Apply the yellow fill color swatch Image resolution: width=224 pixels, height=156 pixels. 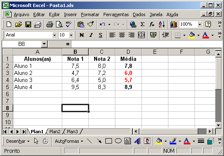click(192, 35)
